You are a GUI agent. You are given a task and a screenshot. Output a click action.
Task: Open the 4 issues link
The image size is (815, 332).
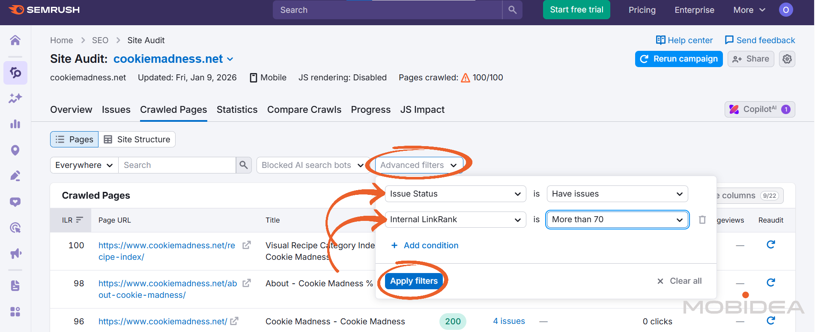pos(509,321)
